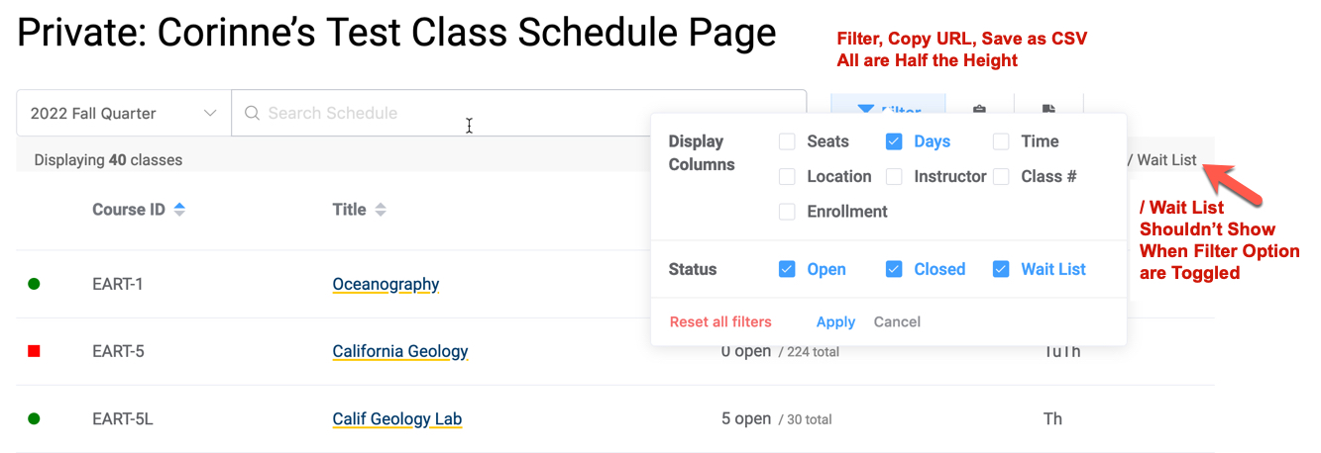Click the Title column sort arrows
1321x453 pixels.
(381, 210)
